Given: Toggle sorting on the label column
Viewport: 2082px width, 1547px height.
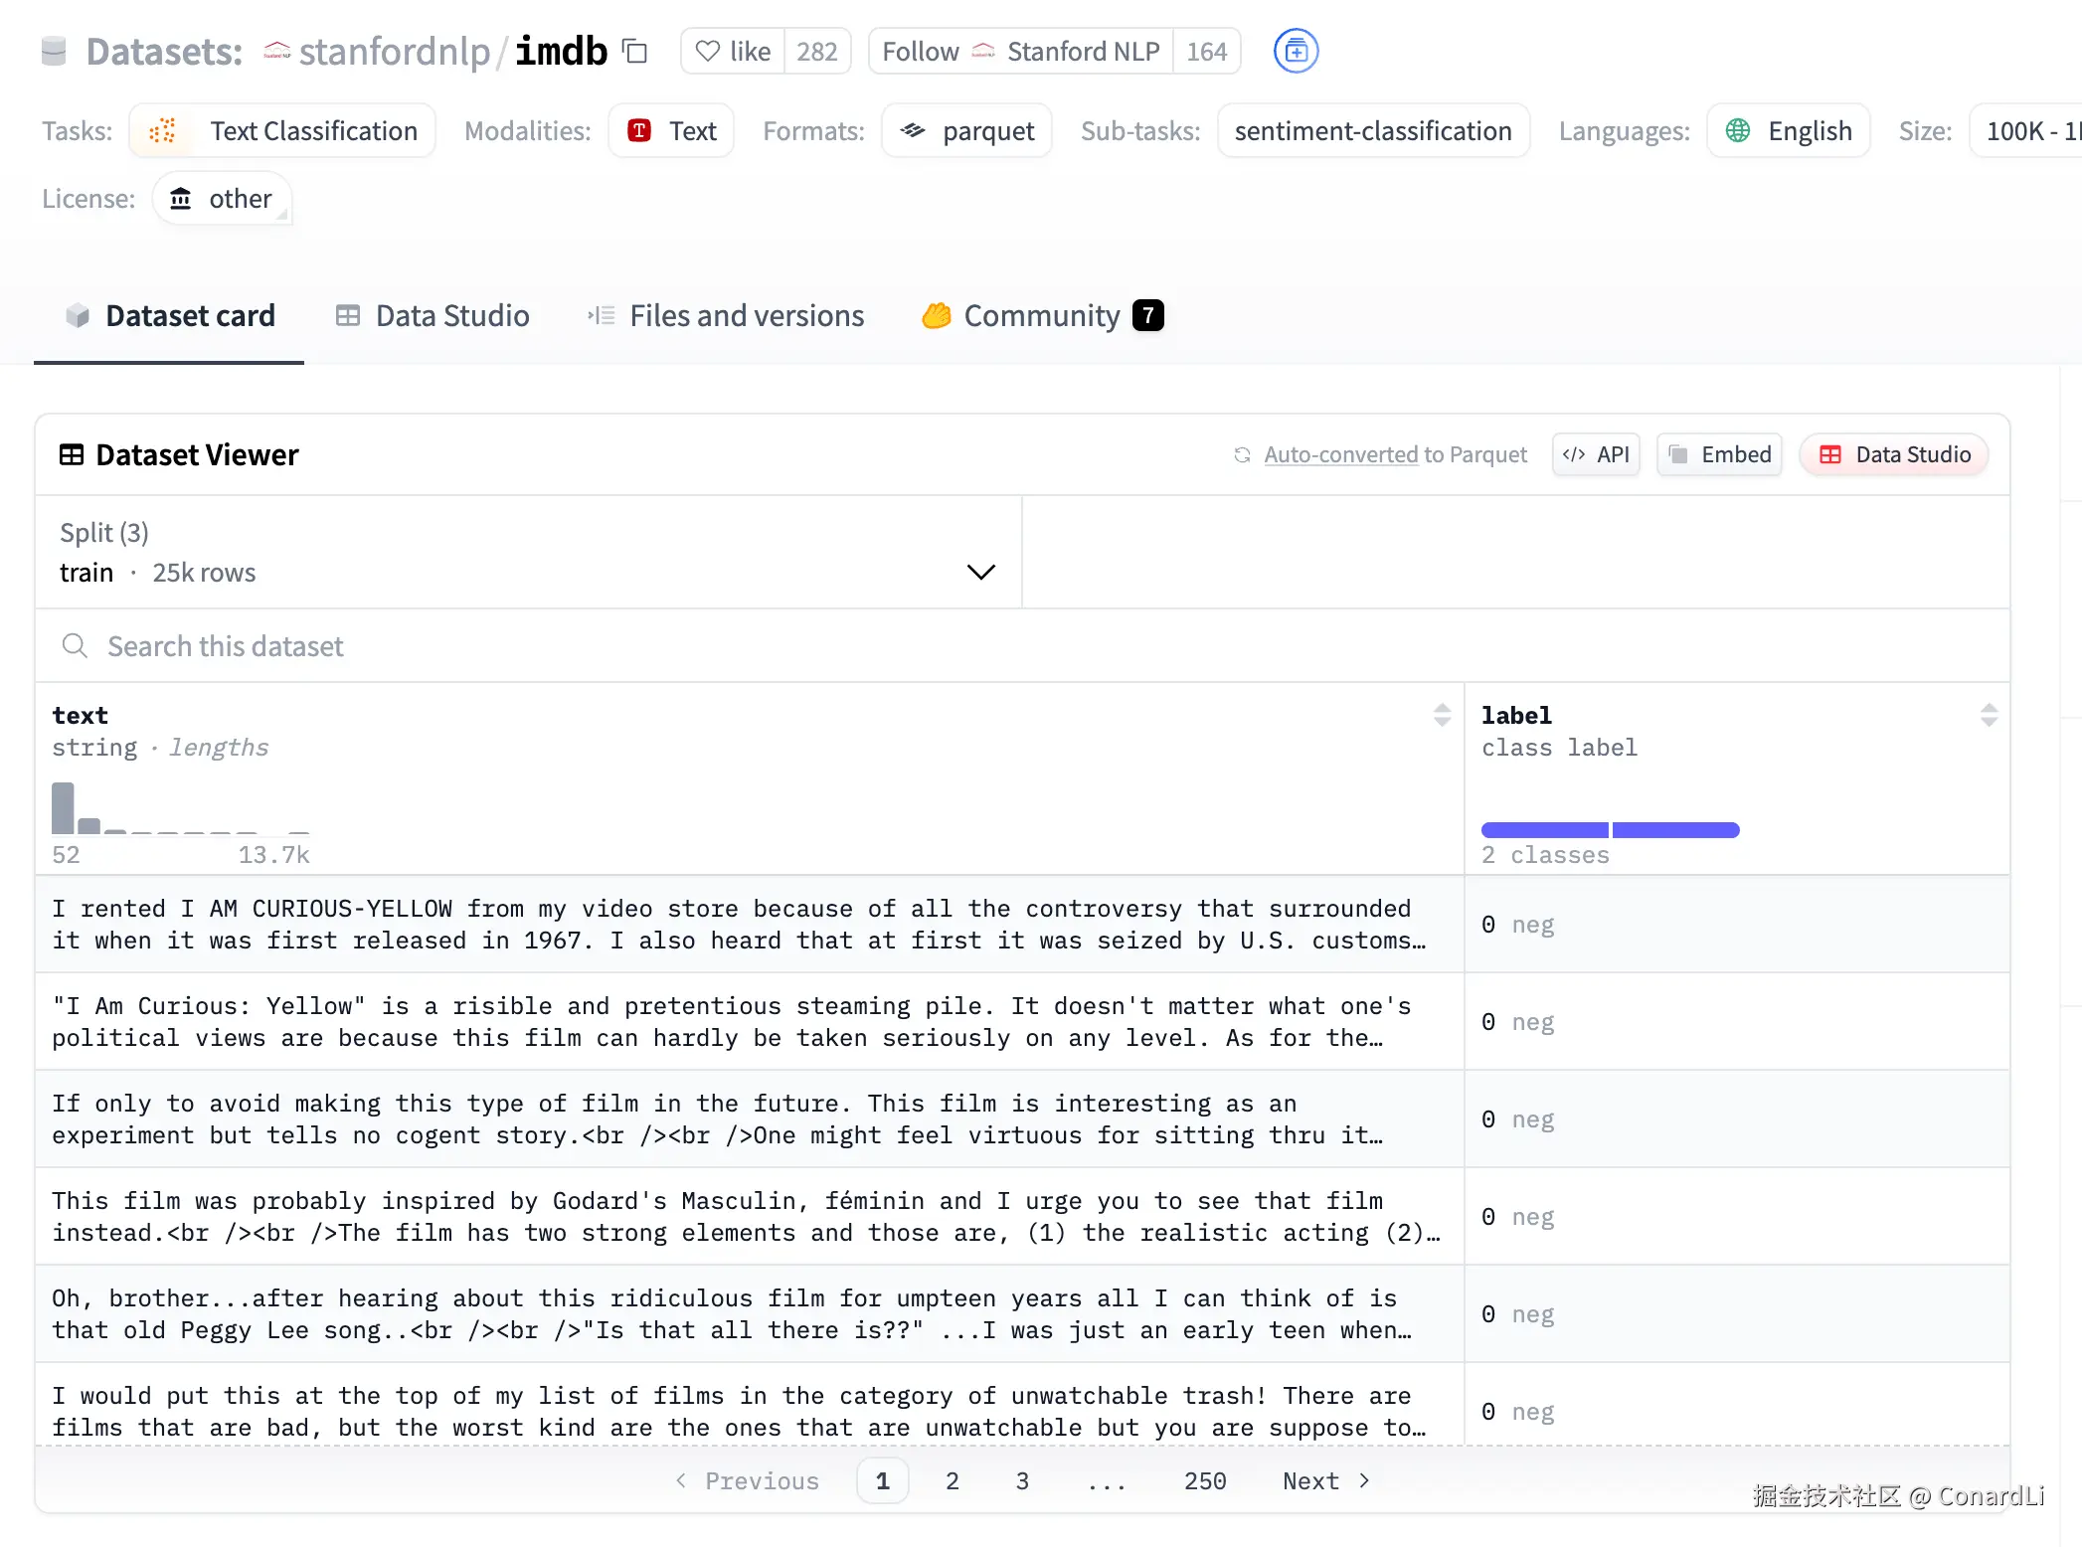Looking at the screenshot, I should click(x=1989, y=714).
